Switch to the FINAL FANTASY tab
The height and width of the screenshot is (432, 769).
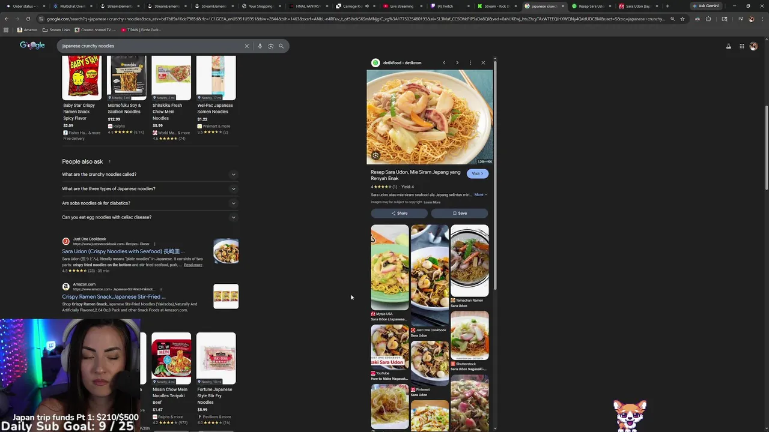coord(308,6)
